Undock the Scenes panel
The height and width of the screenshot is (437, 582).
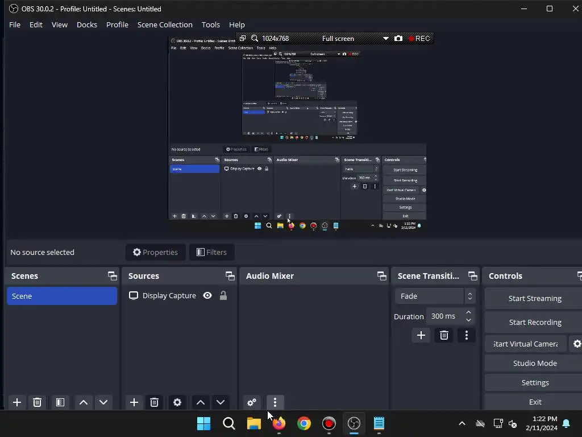coord(112,276)
